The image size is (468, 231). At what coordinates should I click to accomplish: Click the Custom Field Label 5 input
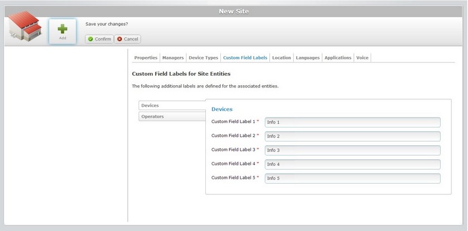click(x=352, y=178)
